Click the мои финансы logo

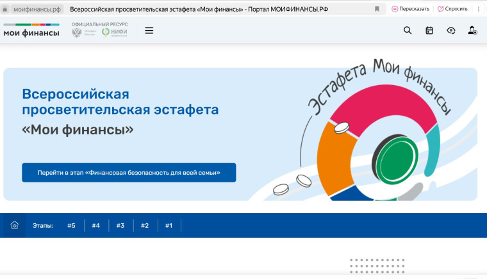(31, 30)
